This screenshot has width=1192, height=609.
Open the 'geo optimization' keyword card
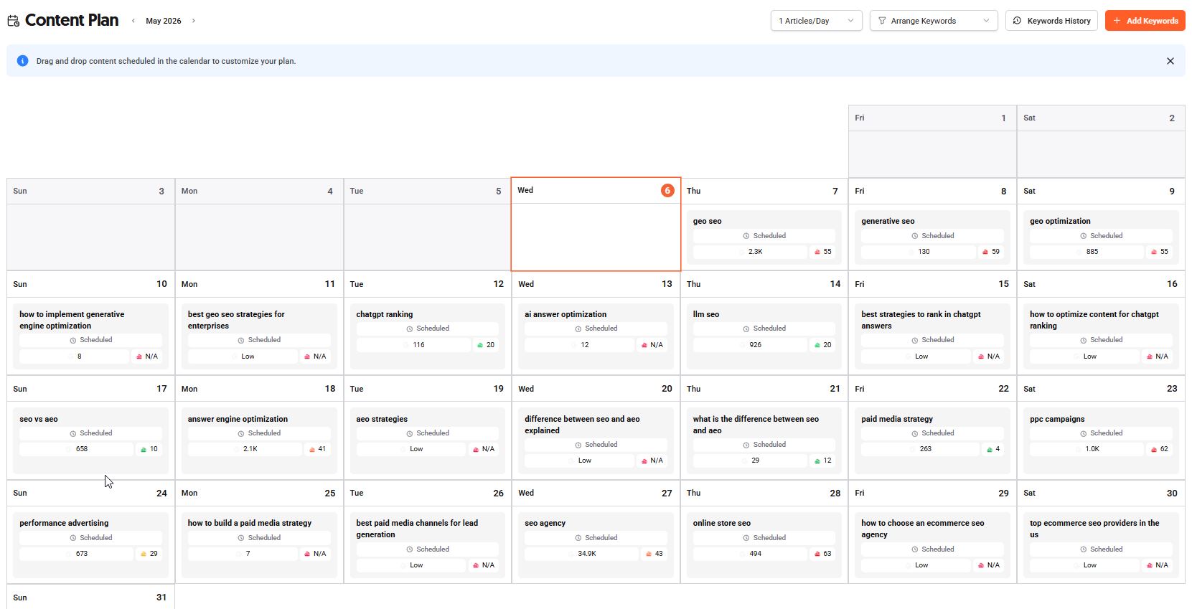click(1101, 237)
